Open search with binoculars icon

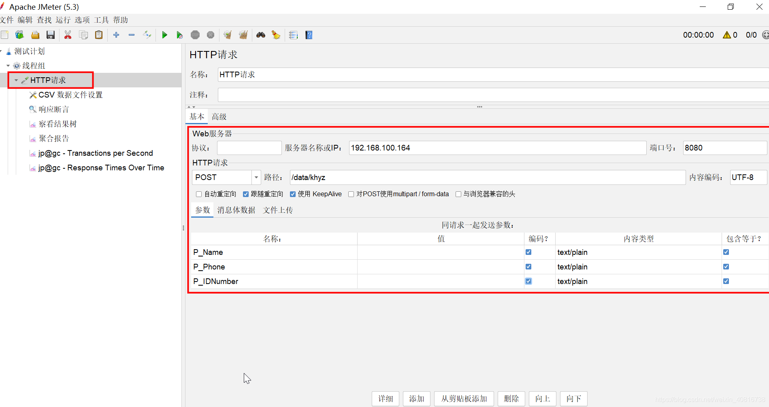261,35
